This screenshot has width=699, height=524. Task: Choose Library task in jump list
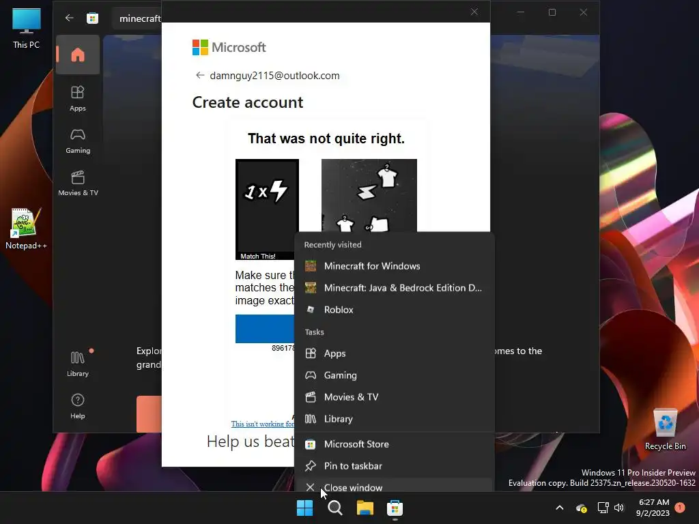point(395,419)
